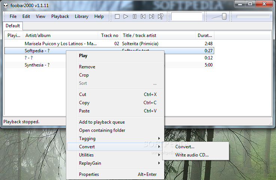276x180 pixels.
Task: Choose Crop in the context menu
Action: pyautogui.click(x=115, y=75)
